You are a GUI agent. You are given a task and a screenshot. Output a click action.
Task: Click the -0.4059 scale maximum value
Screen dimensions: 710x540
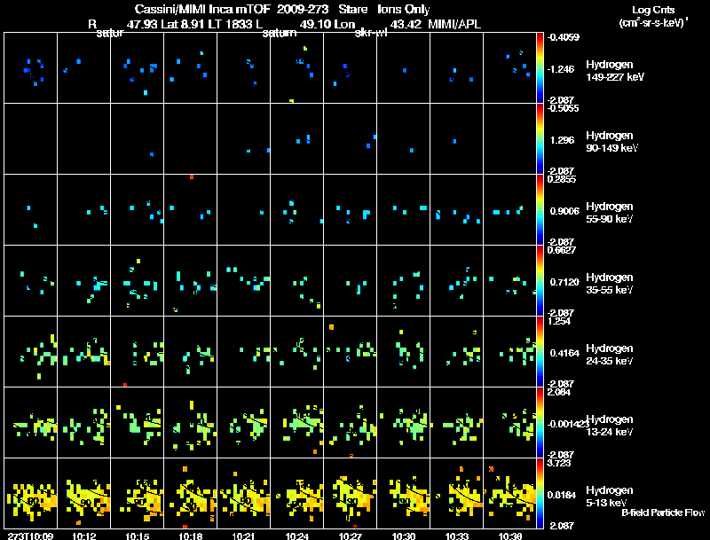coord(563,37)
